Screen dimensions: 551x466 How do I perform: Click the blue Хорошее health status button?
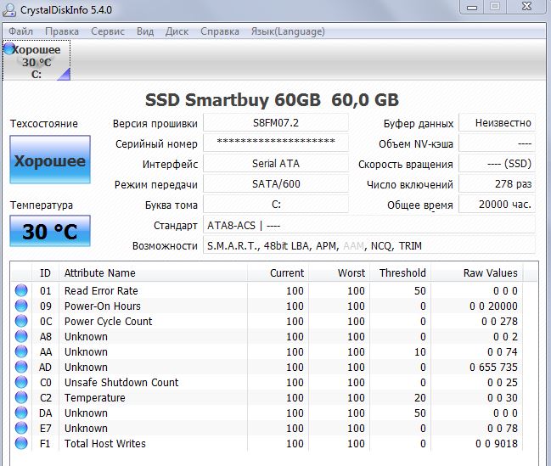(50, 160)
